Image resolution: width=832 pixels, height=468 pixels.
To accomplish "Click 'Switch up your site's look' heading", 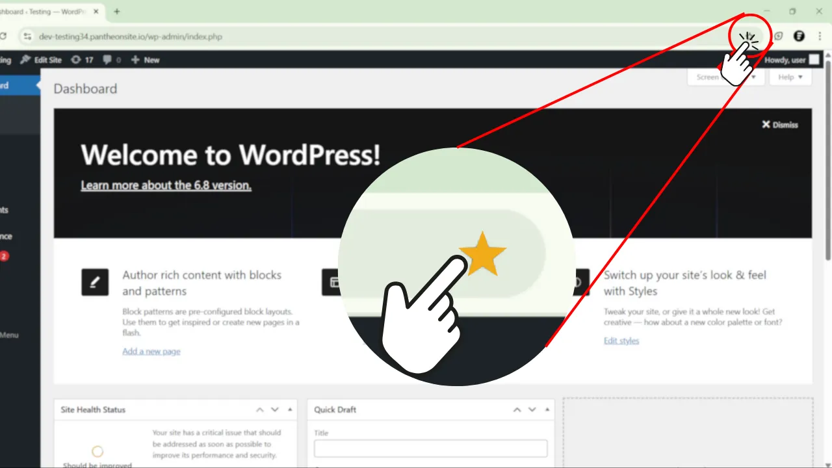I will click(685, 283).
